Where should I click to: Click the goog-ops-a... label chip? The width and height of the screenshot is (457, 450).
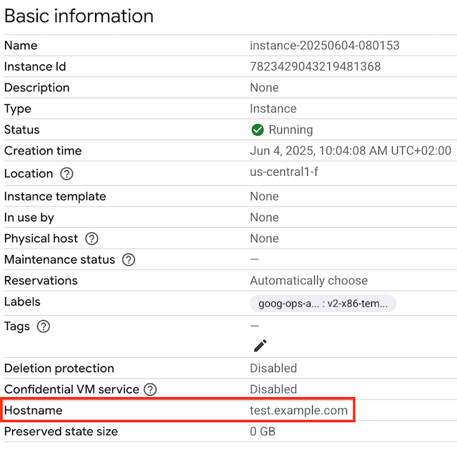coord(323,303)
